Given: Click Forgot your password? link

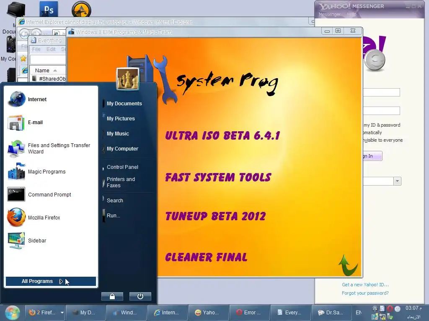Looking at the screenshot, I should tap(365, 293).
